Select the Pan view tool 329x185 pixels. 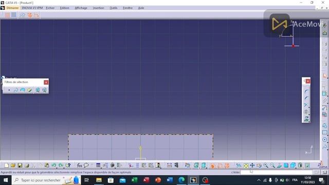pyautogui.click(x=252, y=165)
